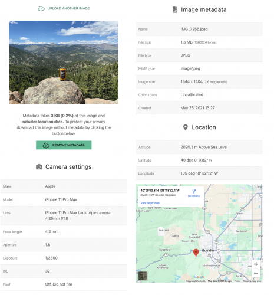Click the upload cloud icon
This screenshot has height=295, width=274.
[41, 9]
